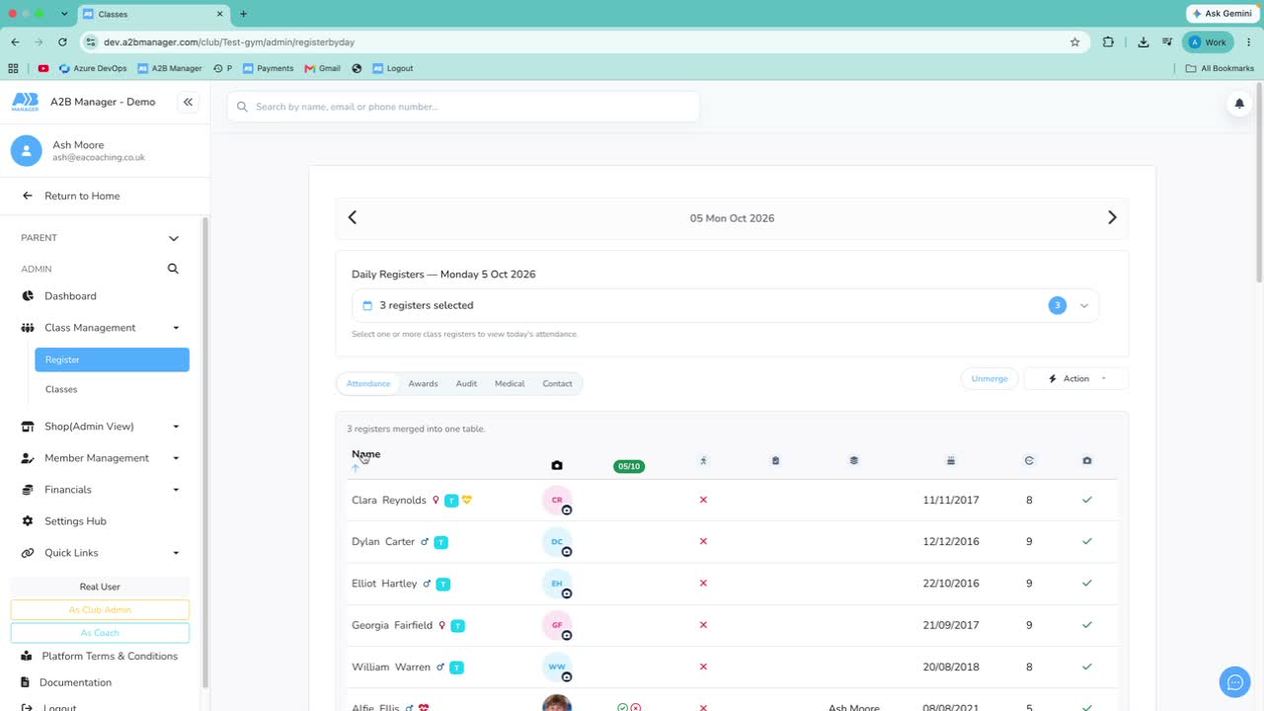Expand Member Management menu
The height and width of the screenshot is (711, 1264).
click(x=100, y=458)
